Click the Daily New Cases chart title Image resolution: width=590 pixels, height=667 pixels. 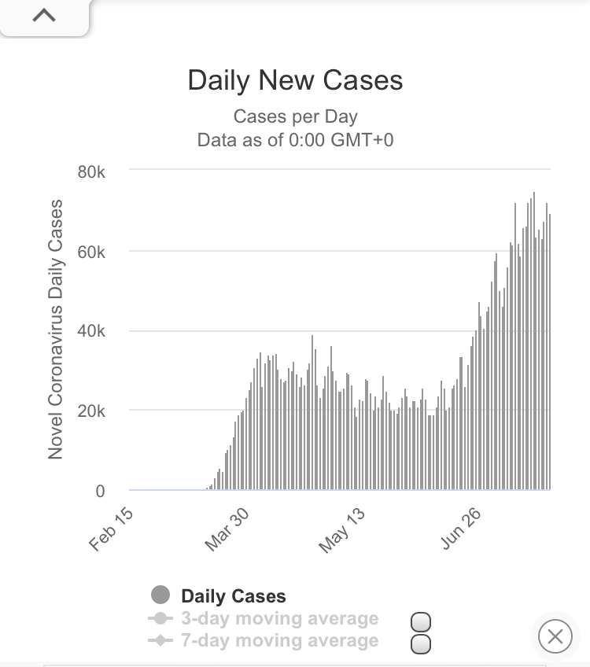click(295, 81)
